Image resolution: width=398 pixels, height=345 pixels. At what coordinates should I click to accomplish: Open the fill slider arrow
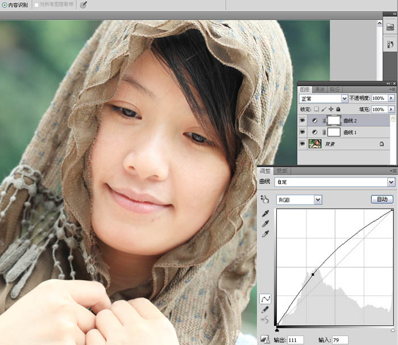(x=391, y=109)
